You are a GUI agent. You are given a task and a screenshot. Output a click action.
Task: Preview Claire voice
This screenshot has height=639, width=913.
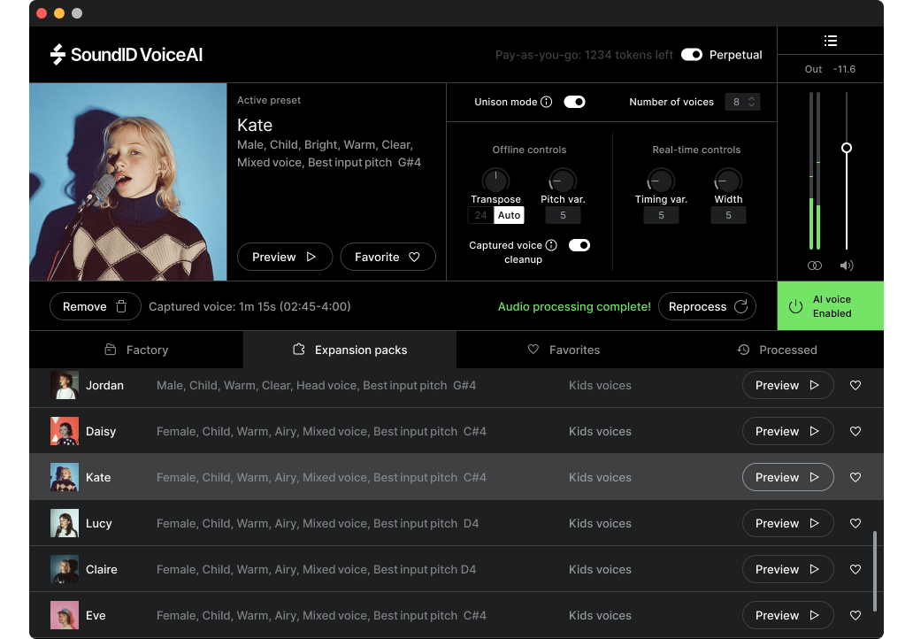pos(787,569)
